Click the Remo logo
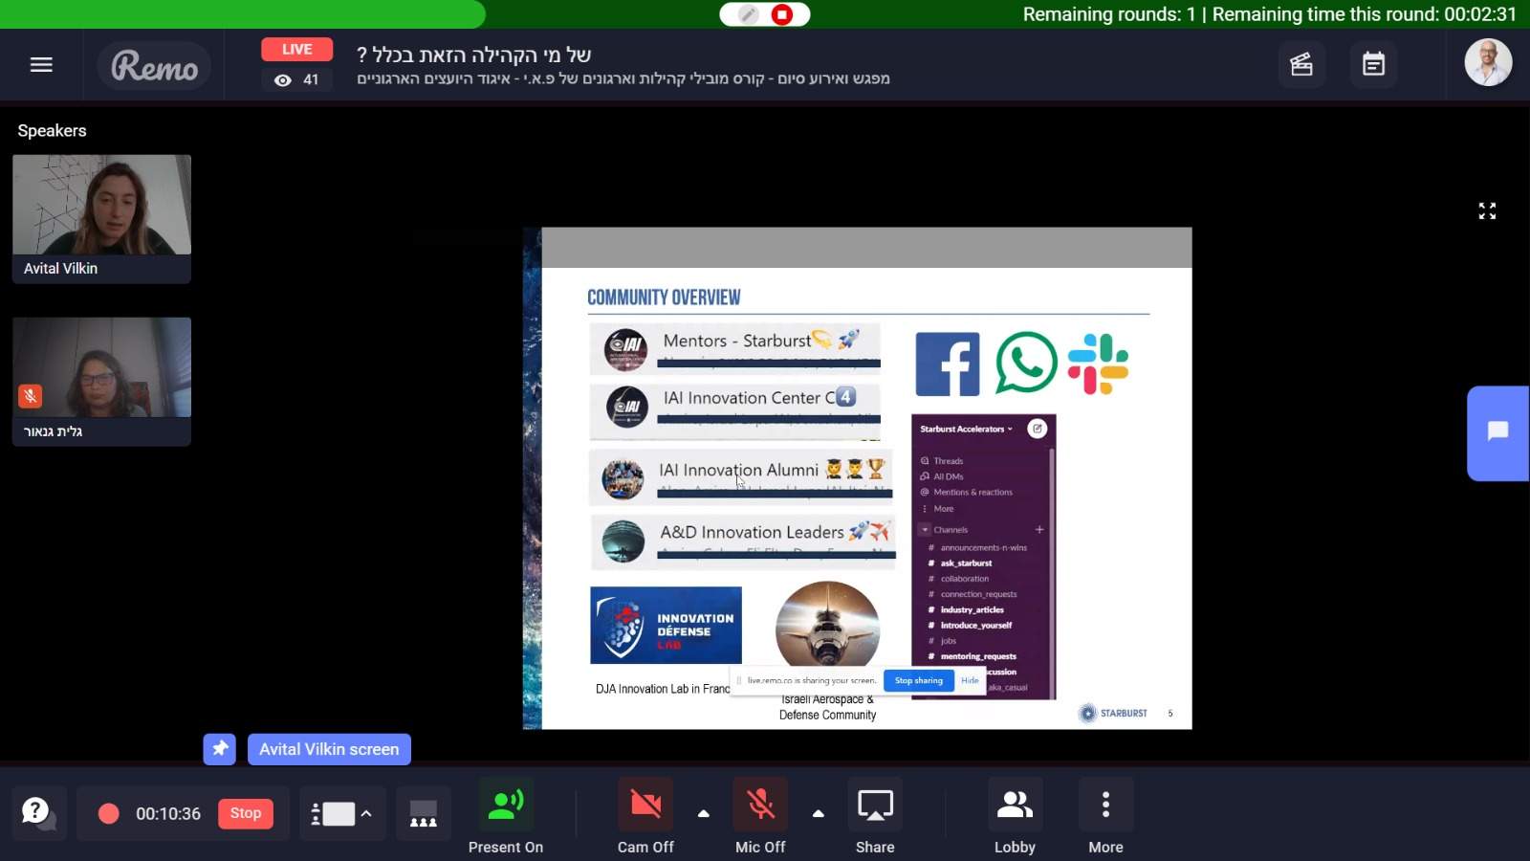Screen dimensions: 1530x861 coord(154,66)
